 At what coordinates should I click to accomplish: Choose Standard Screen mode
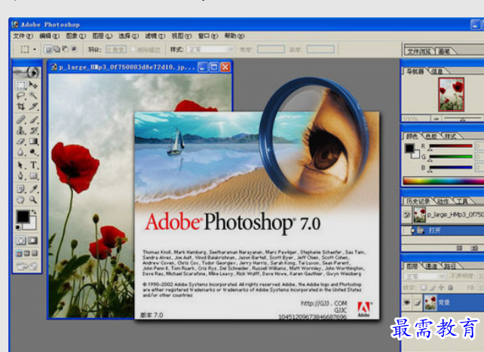point(19,253)
